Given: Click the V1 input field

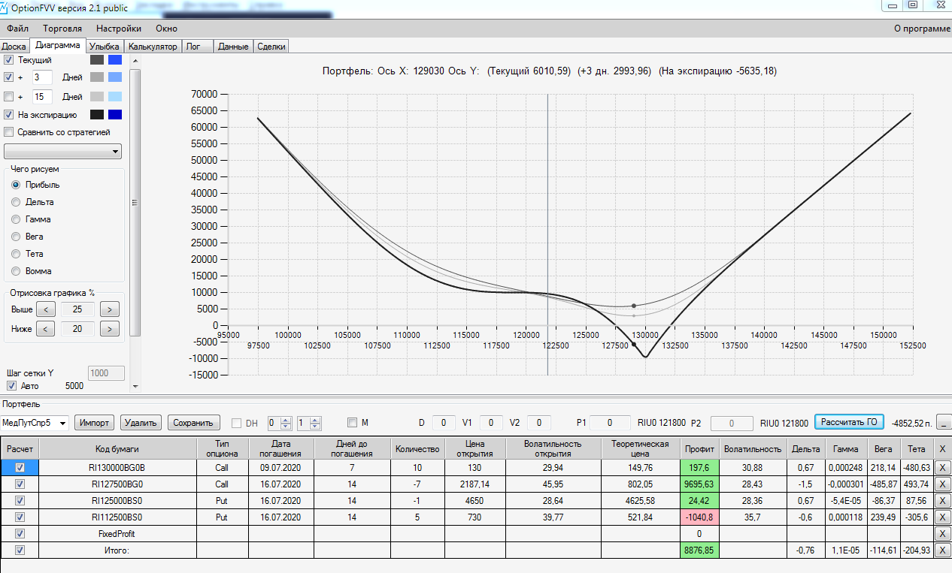Looking at the screenshot, I should [x=491, y=423].
